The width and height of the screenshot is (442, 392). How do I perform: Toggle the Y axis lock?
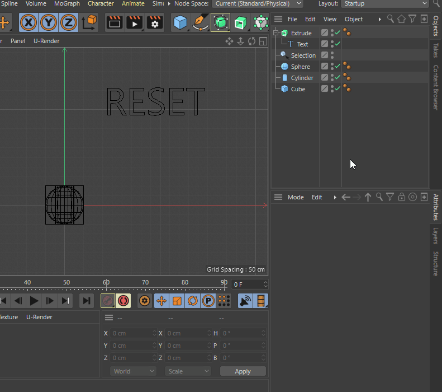coord(49,22)
